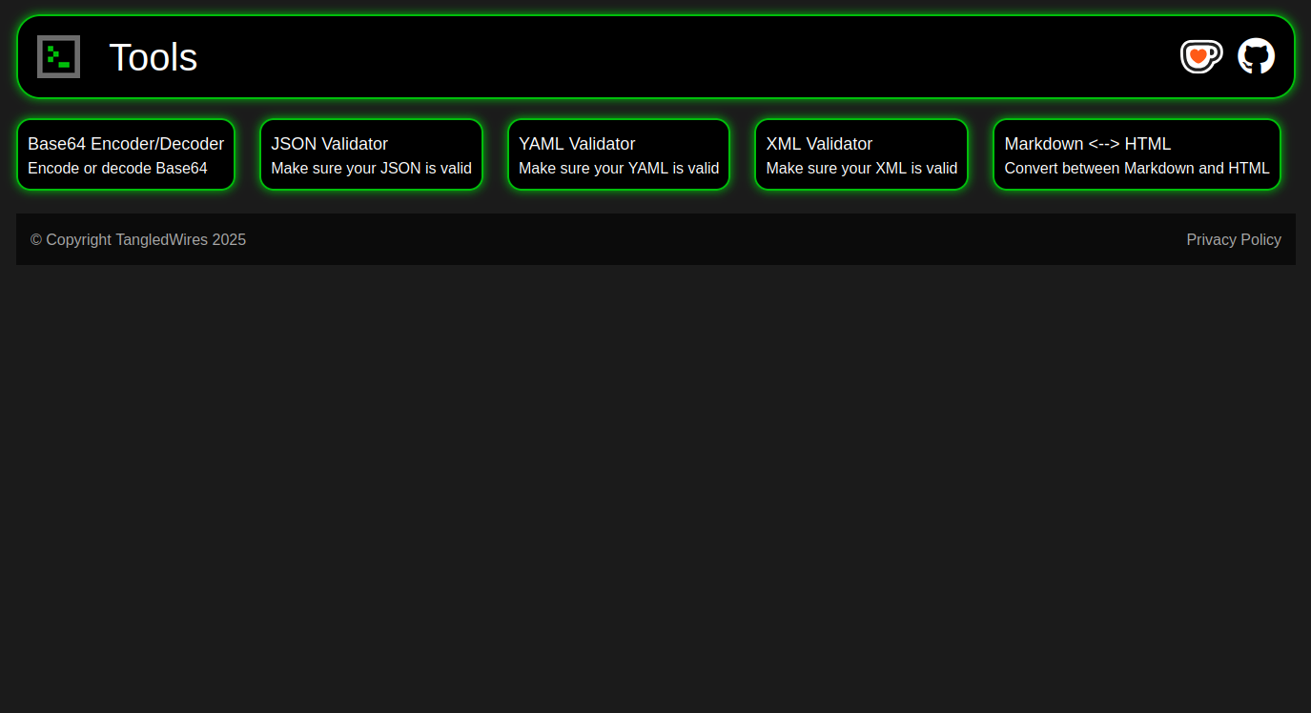Screen dimensions: 1311x713
Task: Click the blank page area below the footer
Action: pos(655,477)
